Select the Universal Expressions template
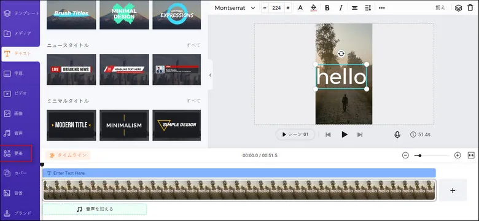 (x=177, y=15)
